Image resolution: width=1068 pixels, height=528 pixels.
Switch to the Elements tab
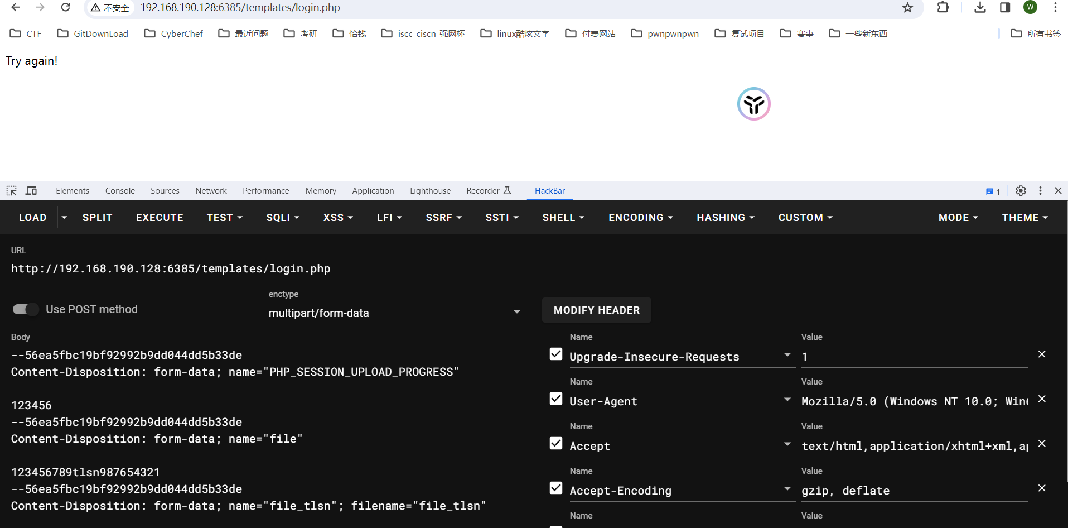click(x=73, y=191)
